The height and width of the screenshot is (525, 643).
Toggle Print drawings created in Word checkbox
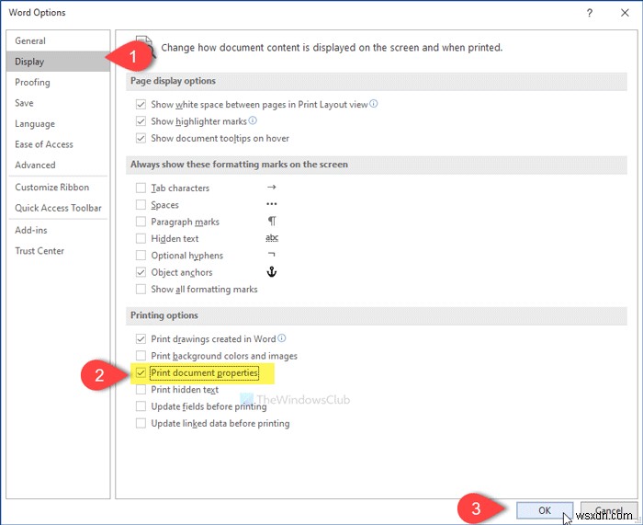pyautogui.click(x=141, y=338)
